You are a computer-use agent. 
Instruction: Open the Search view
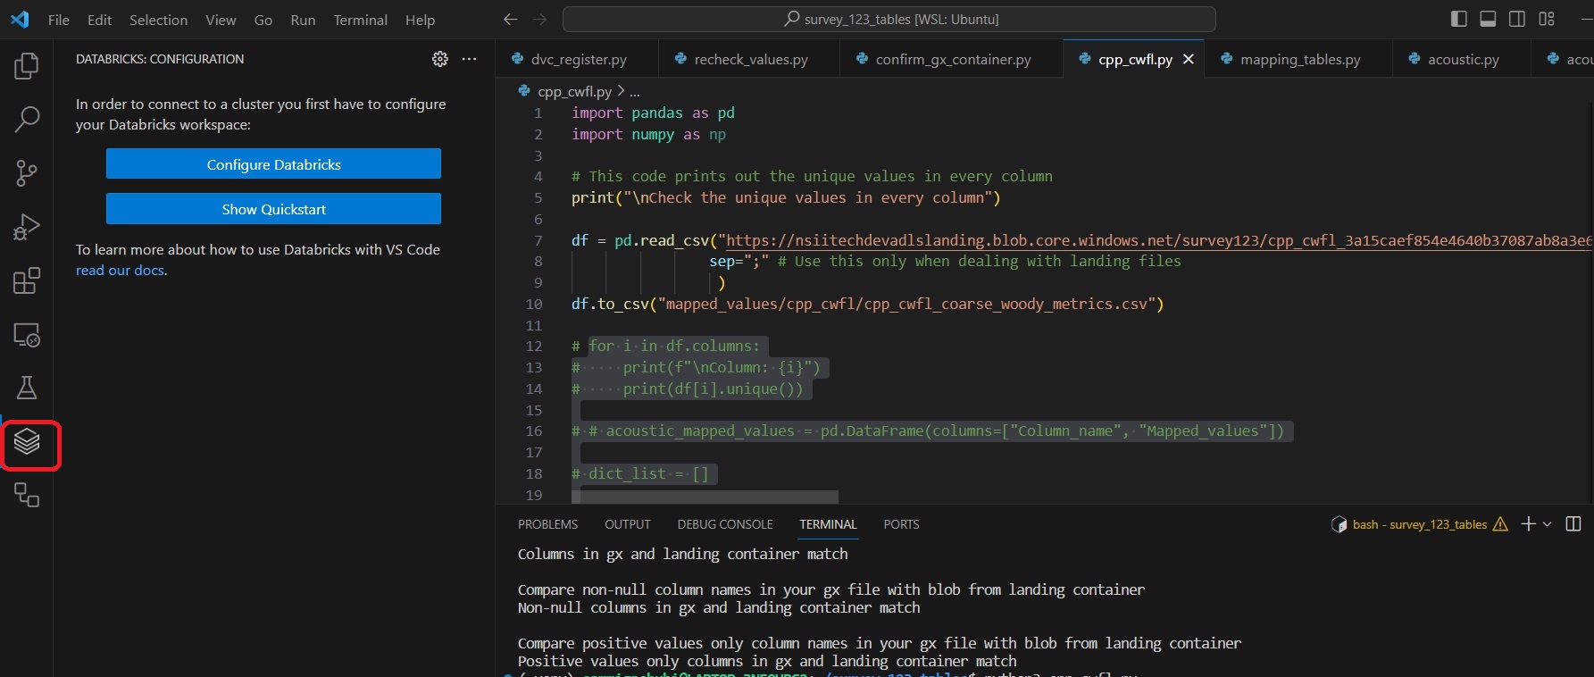pos(27,119)
